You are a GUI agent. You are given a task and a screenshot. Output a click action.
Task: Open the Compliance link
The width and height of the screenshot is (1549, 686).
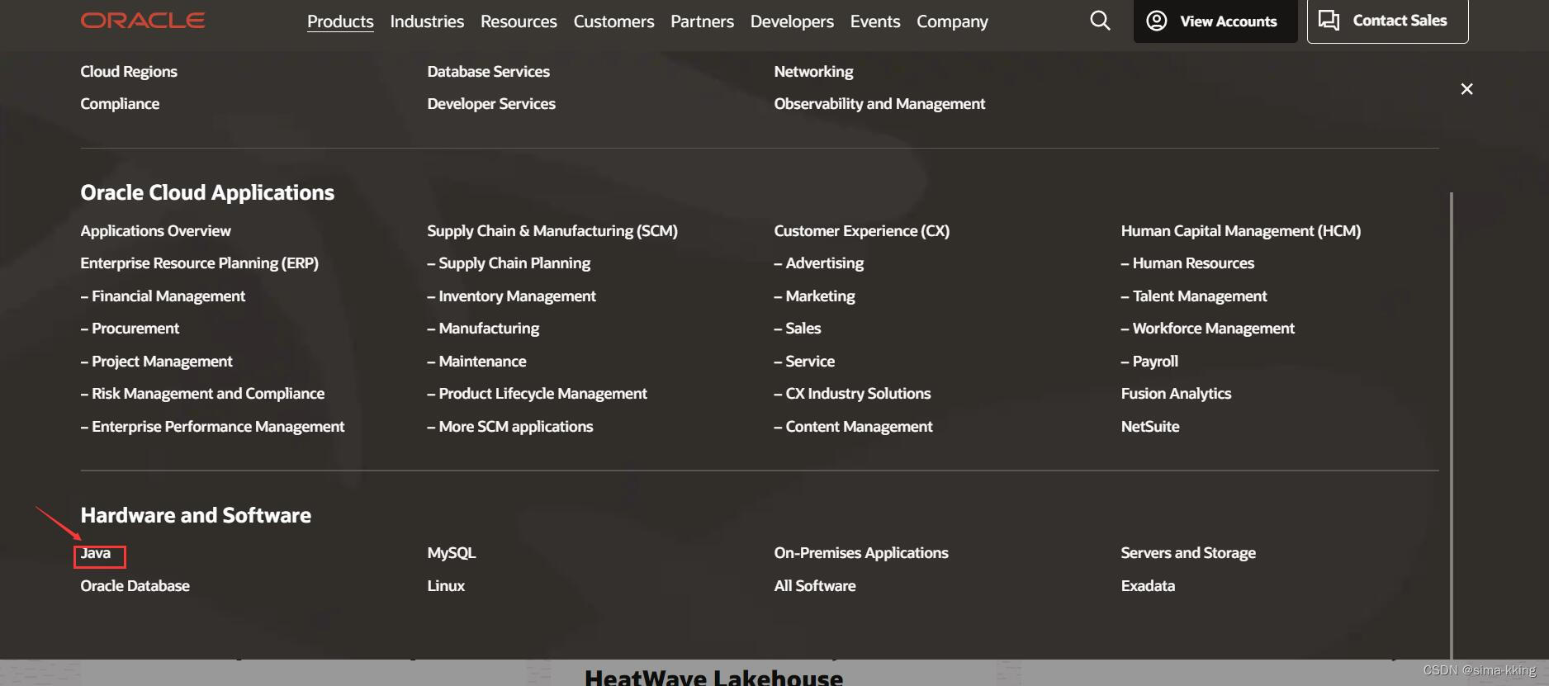click(120, 104)
